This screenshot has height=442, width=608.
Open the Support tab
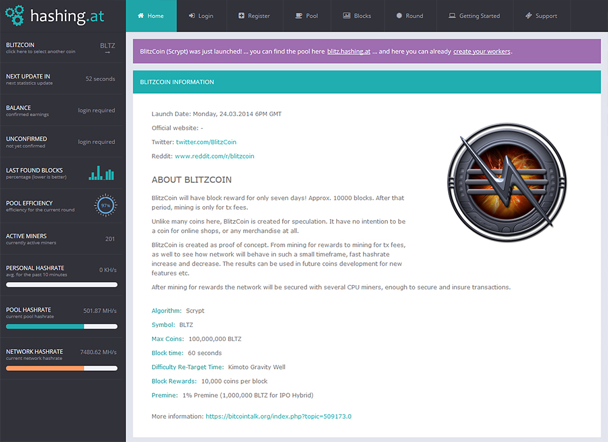click(x=542, y=16)
